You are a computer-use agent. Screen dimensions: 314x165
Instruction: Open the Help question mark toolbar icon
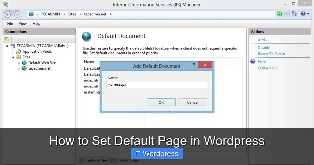point(303,14)
